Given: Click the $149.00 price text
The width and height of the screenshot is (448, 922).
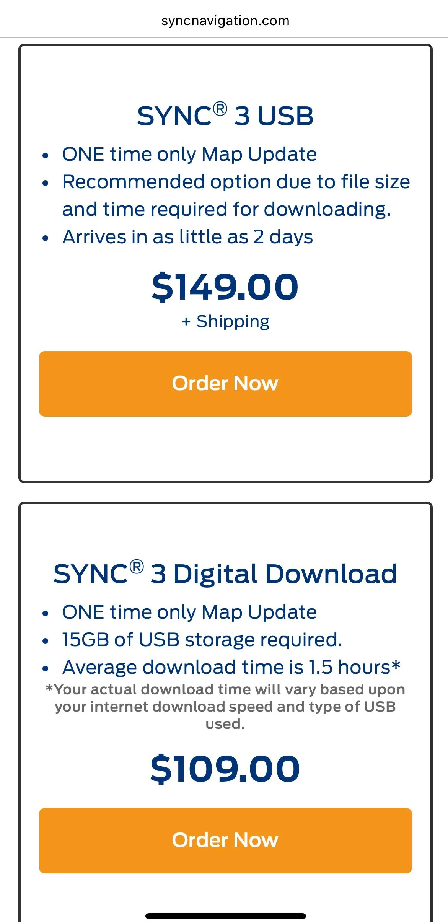Looking at the screenshot, I should [x=225, y=286].
